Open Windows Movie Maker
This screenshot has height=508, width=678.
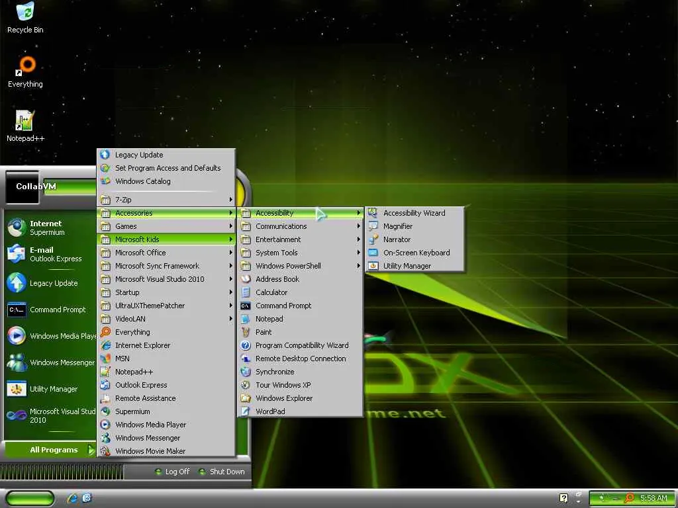coord(166,451)
